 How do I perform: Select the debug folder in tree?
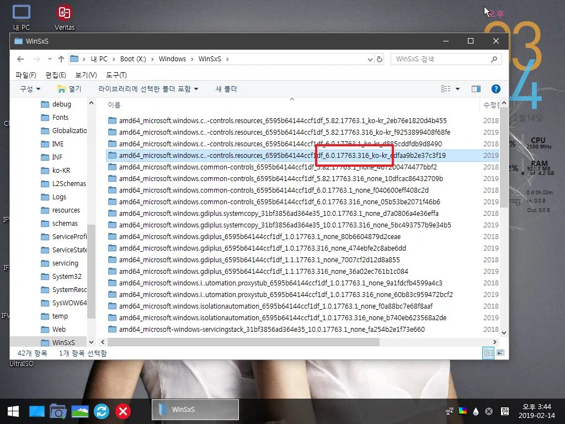(56, 104)
